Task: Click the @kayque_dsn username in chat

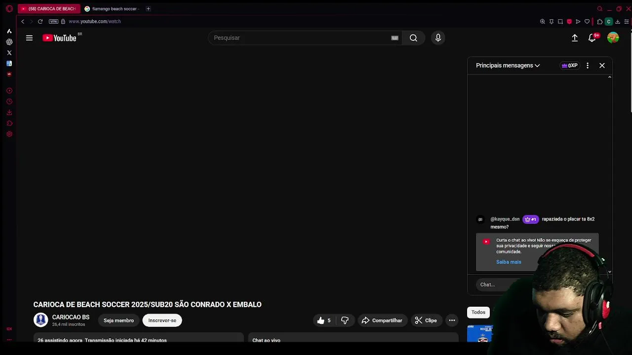Action: (505, 219)
